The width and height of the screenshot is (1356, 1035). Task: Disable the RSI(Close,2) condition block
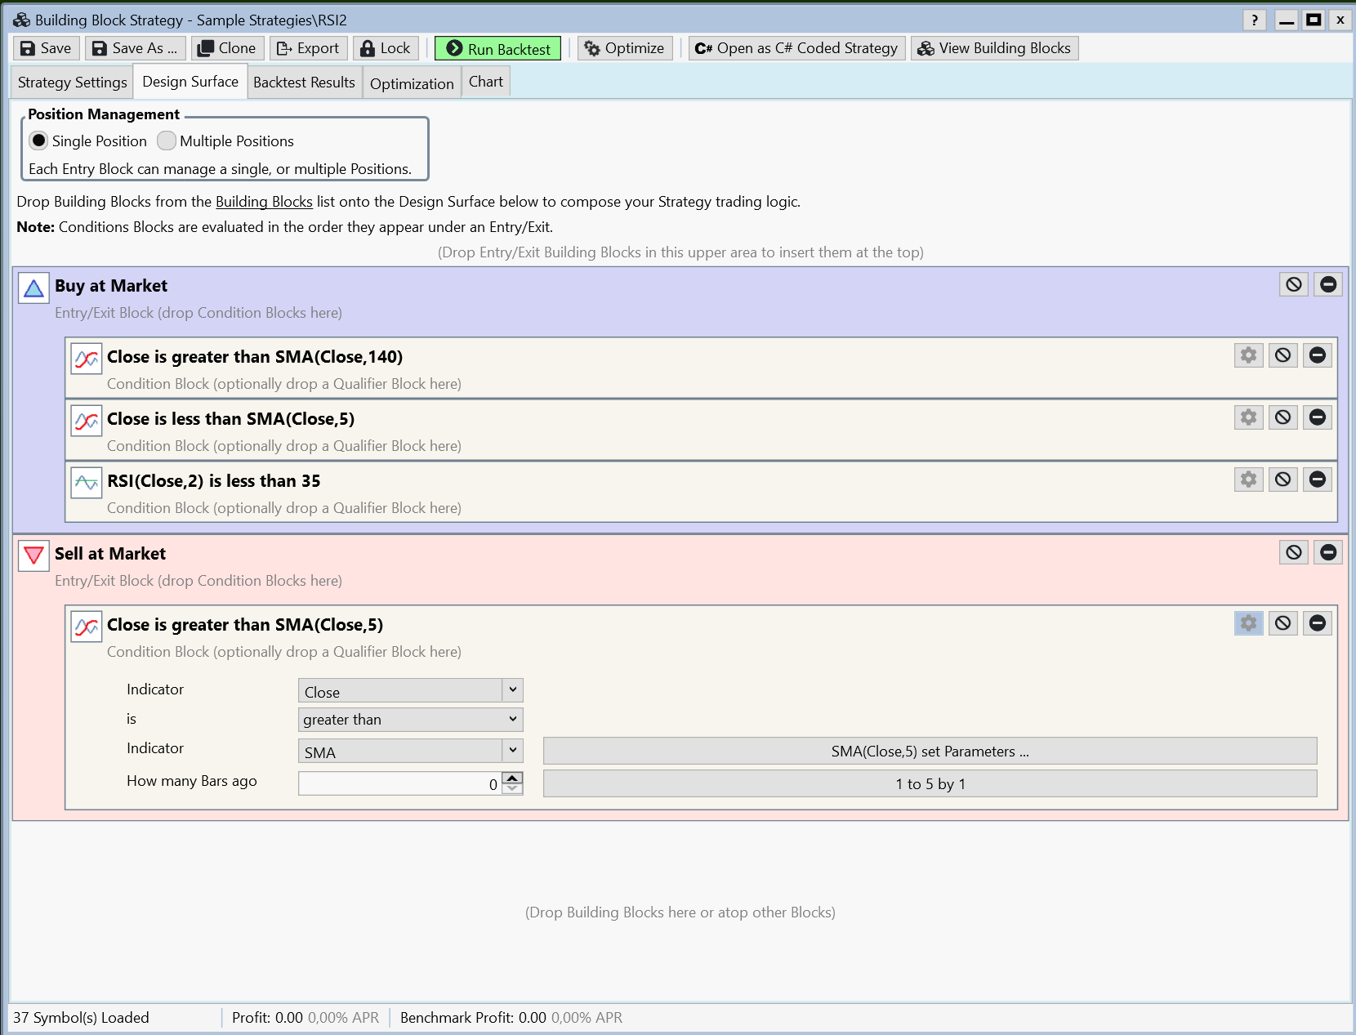coord(1282,480)
